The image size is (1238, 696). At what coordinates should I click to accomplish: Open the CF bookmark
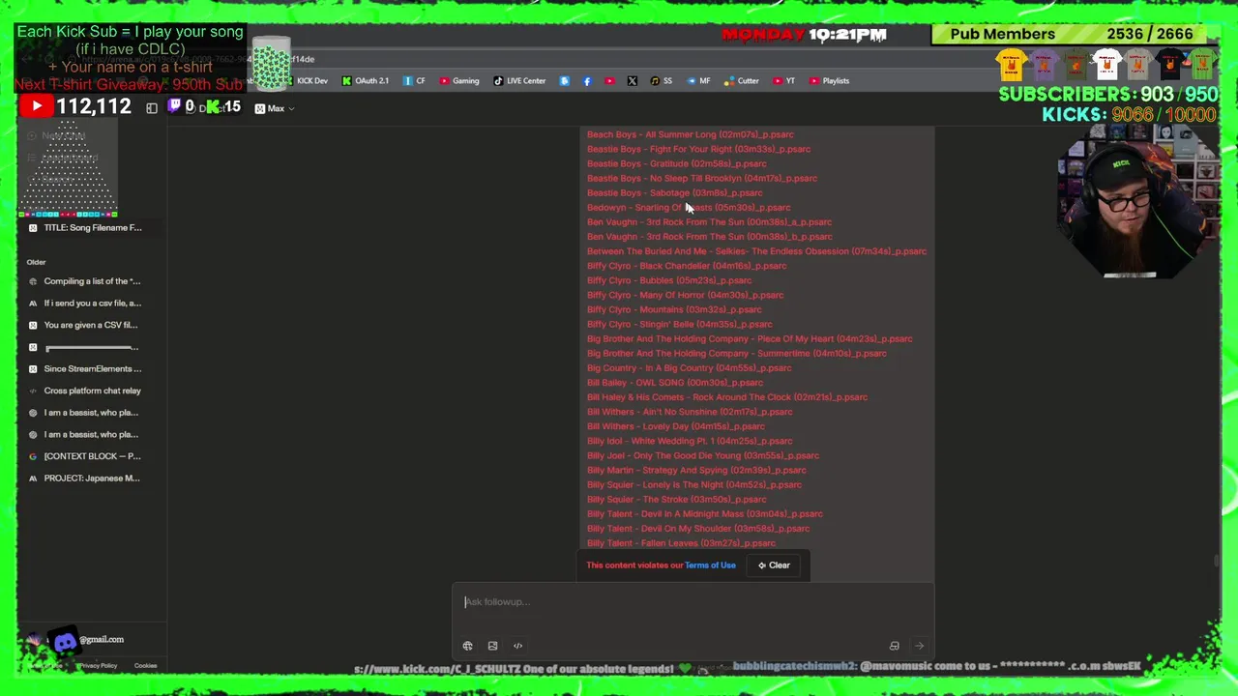click(x=414, y=81)
